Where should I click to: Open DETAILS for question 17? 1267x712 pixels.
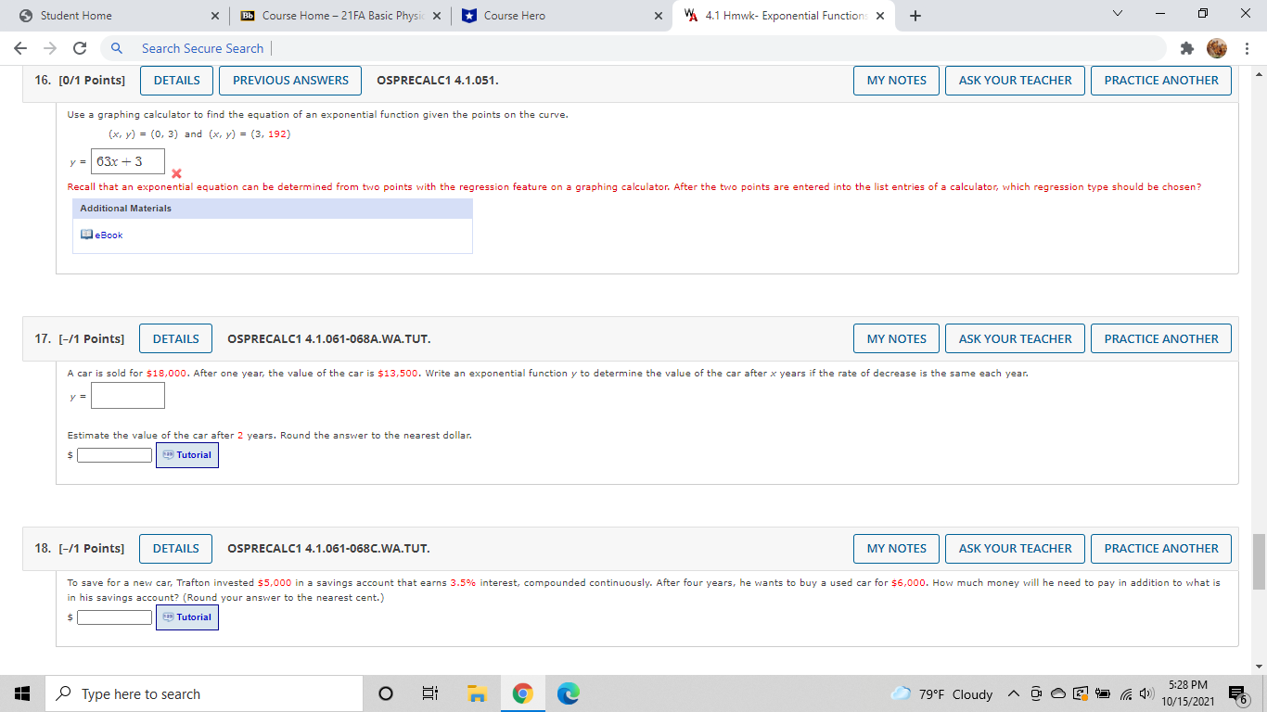point(176,338)
